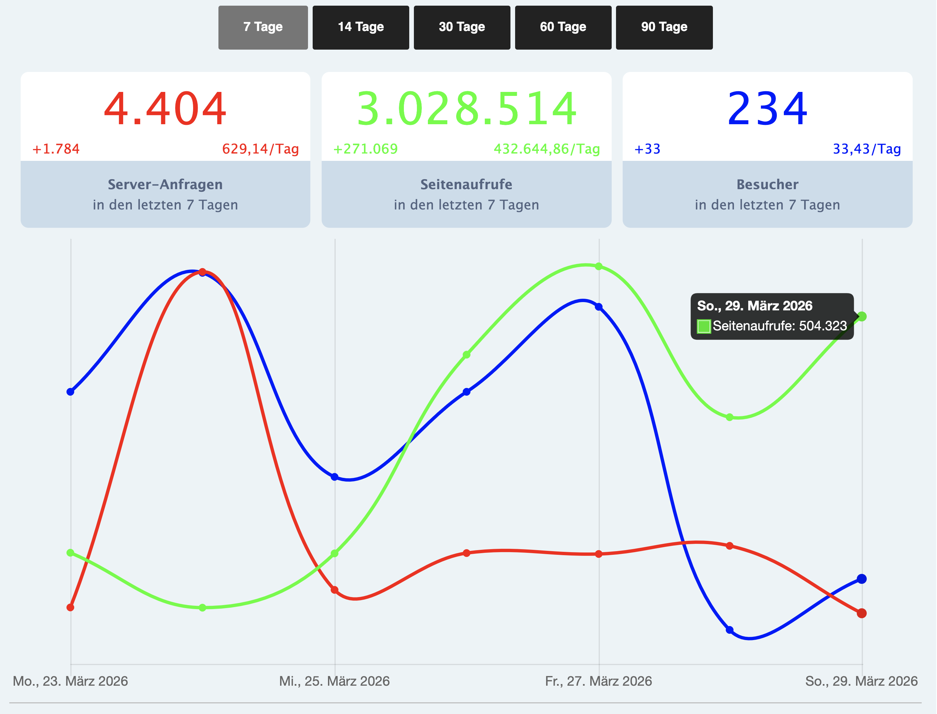Click the 60 Tage range button

click(563, 27)
